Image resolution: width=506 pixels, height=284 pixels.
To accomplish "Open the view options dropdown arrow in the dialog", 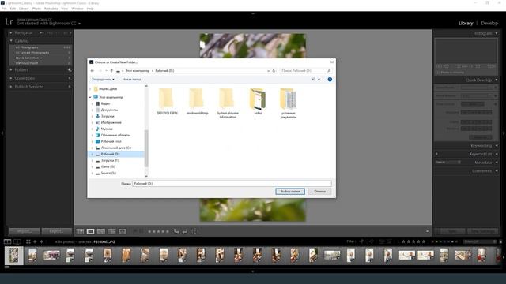I will click(319, 79).
